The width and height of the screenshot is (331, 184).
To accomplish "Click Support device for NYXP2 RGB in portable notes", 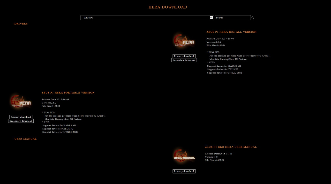I will tap(60, 132).
